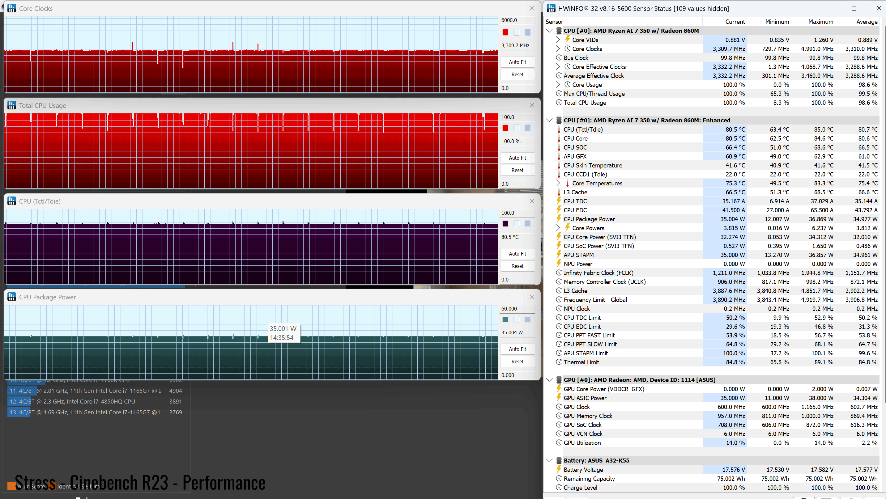Click the clock icon beside Charge Level
Screen dimensions: 886x499
559,487
